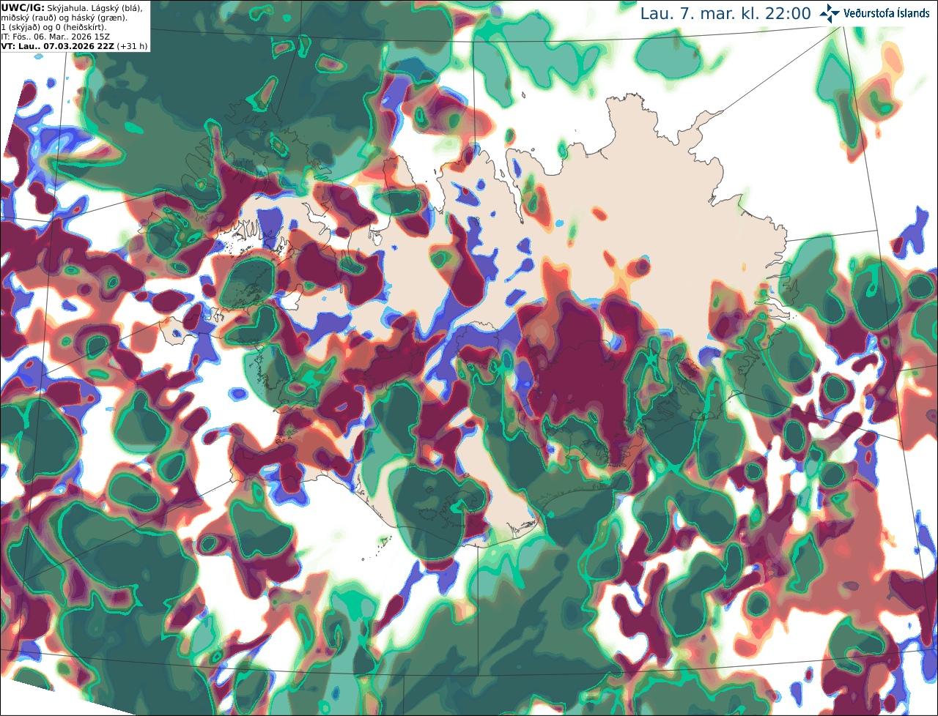Click the "Veðurstofa Íslands" logo text
This screenshot has height=716, width=938.
[885, 13]
